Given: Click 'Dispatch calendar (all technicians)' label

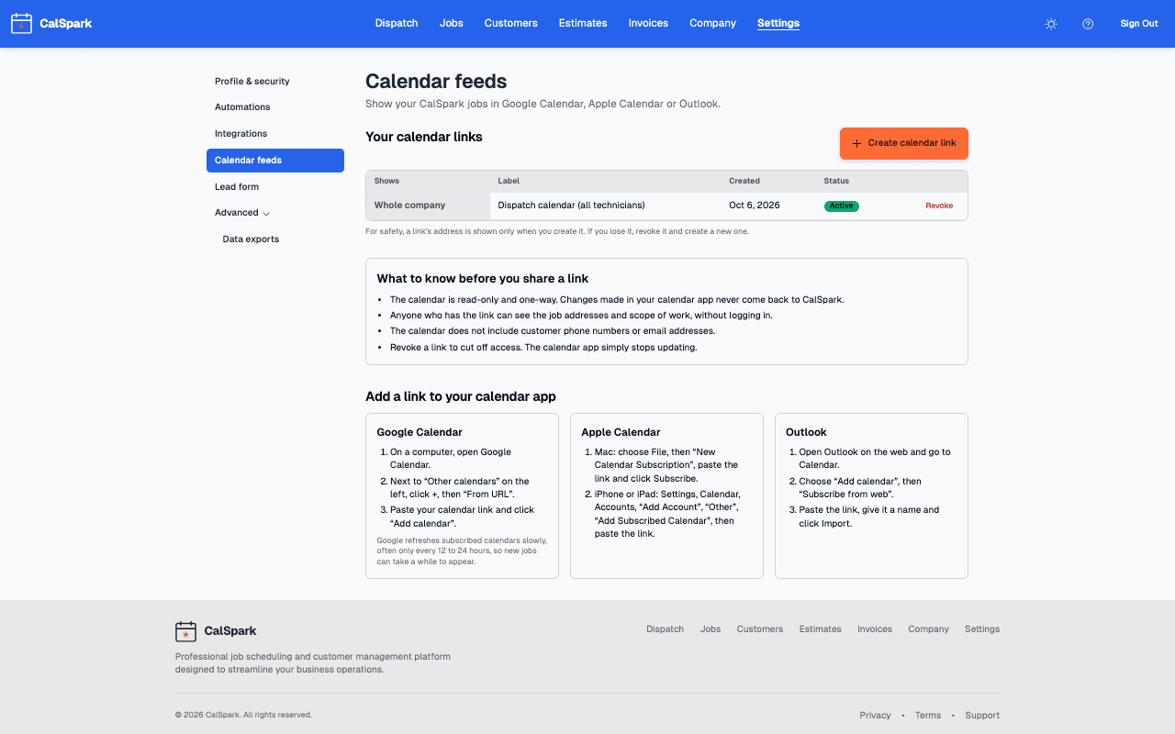Looking at the screenshot, I should 571,206.
